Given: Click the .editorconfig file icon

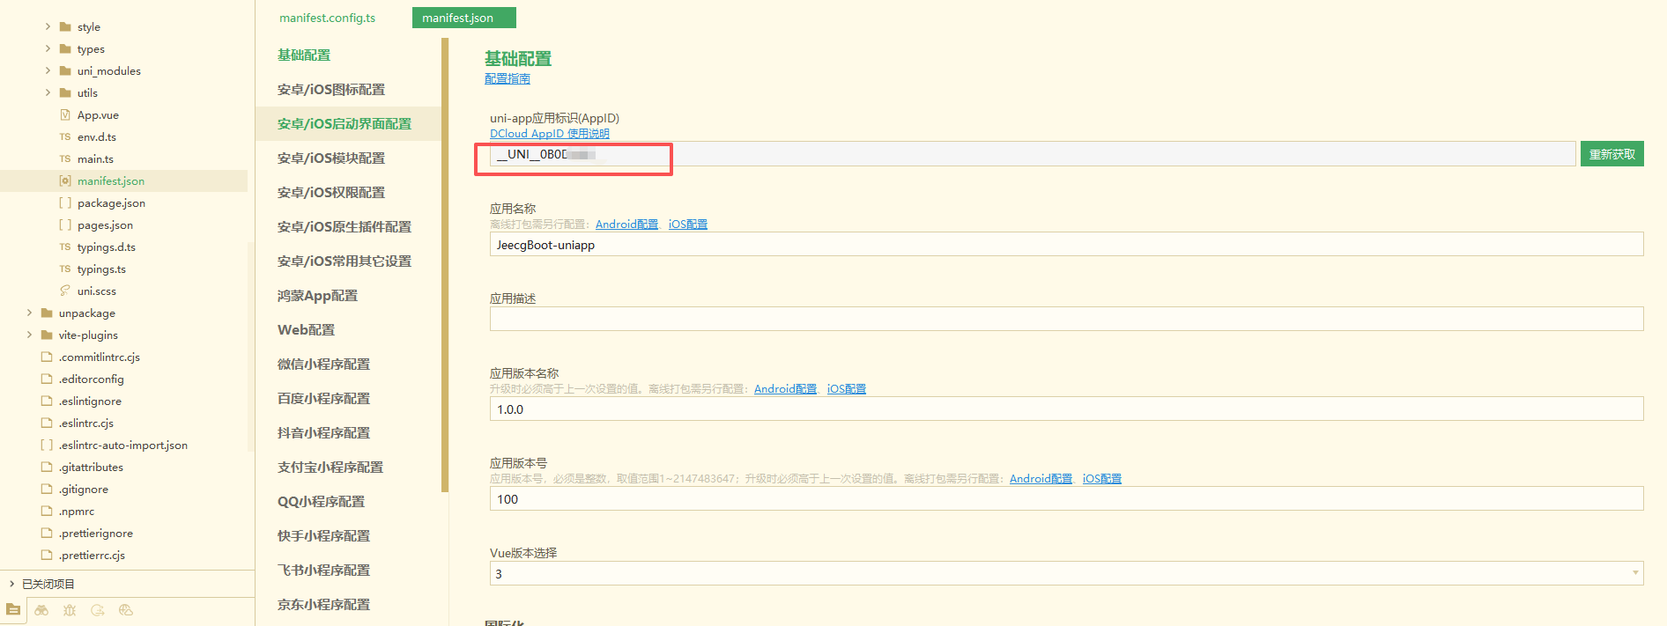Looking at the screenshot, I should coord(47,379).
